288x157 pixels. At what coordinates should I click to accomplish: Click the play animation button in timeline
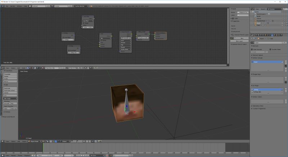(x=84, y=156)
